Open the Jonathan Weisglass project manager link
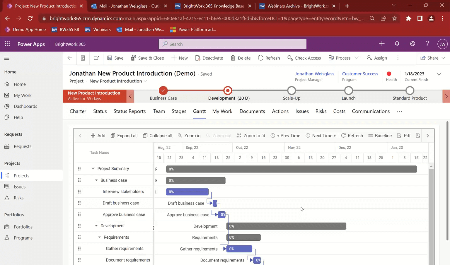450x265 pixels. tap(314, 74)
